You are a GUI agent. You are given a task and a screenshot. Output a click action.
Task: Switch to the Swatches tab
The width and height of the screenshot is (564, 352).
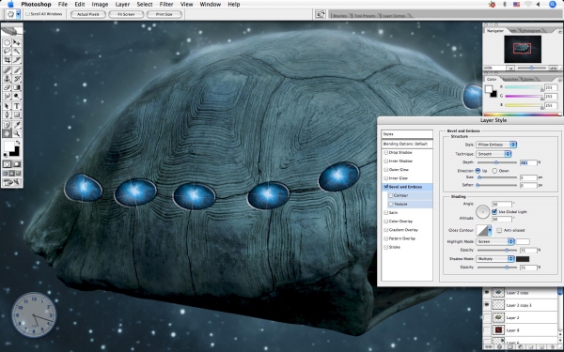(510, 79)
